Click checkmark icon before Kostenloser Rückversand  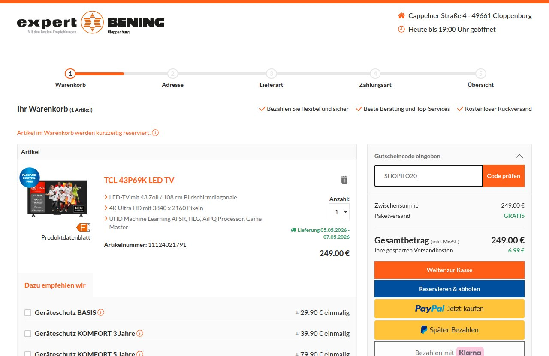pyautogui.click(x=460, y=109)
